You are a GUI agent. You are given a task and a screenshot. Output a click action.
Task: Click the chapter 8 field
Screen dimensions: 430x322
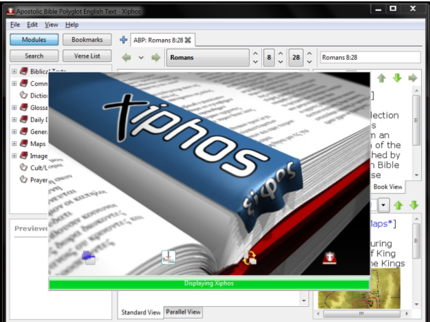[269, 57]
